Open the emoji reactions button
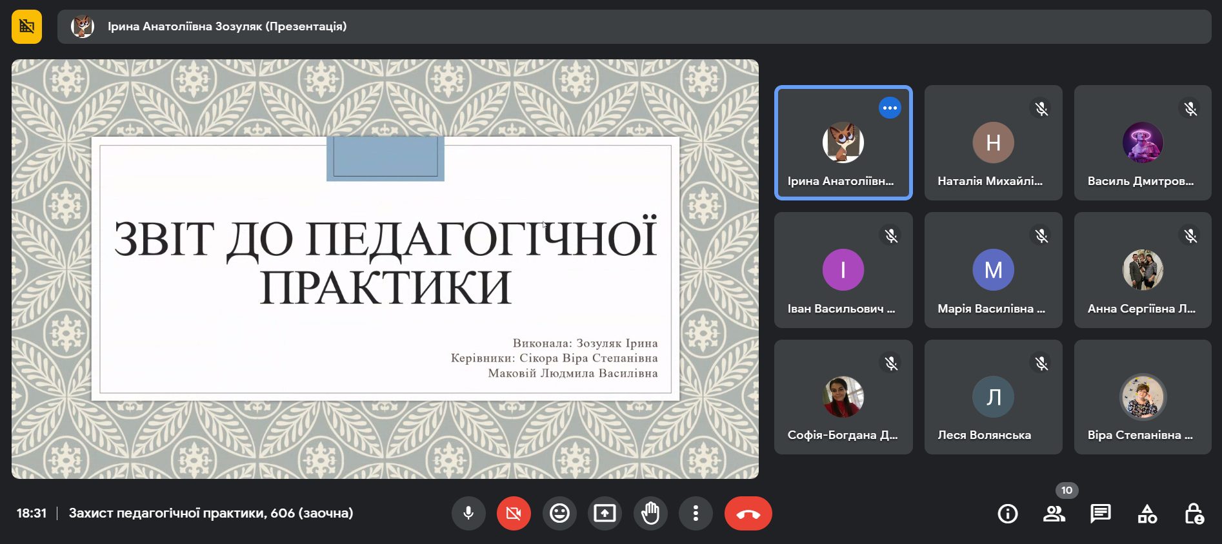Screen dimensions: 1222x544 click(x=559, y=513)
